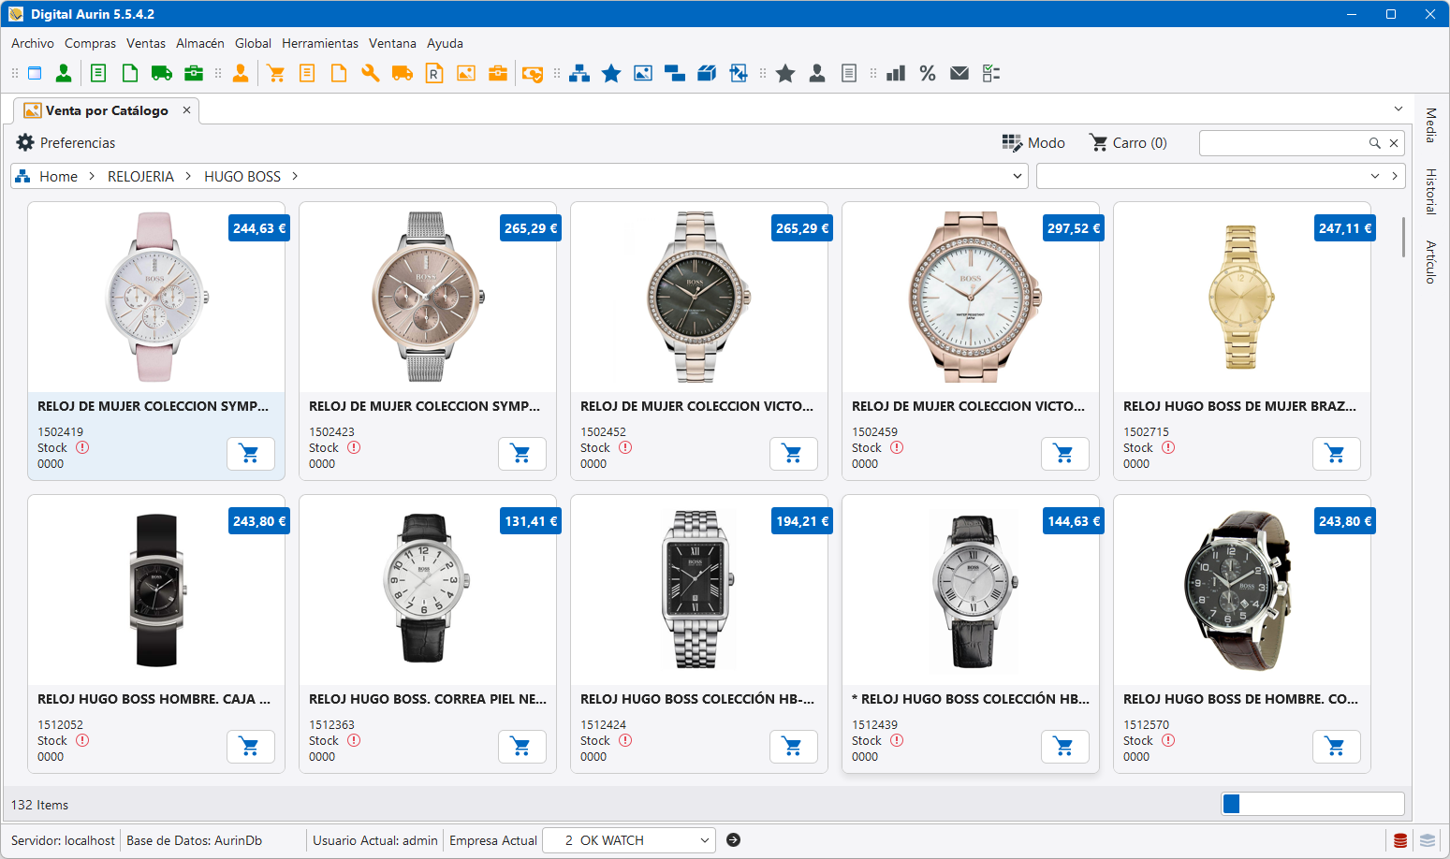Click the blue star toolbar icon
This screenshot has width=1450, height=859.
611,73
